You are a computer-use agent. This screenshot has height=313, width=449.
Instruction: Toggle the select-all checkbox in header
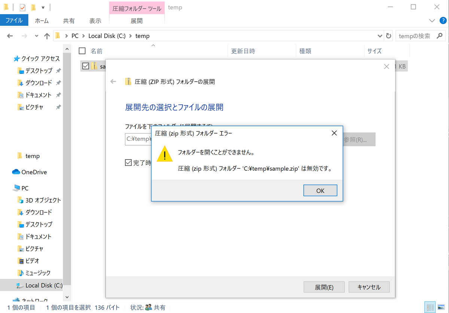coord(82,51)
